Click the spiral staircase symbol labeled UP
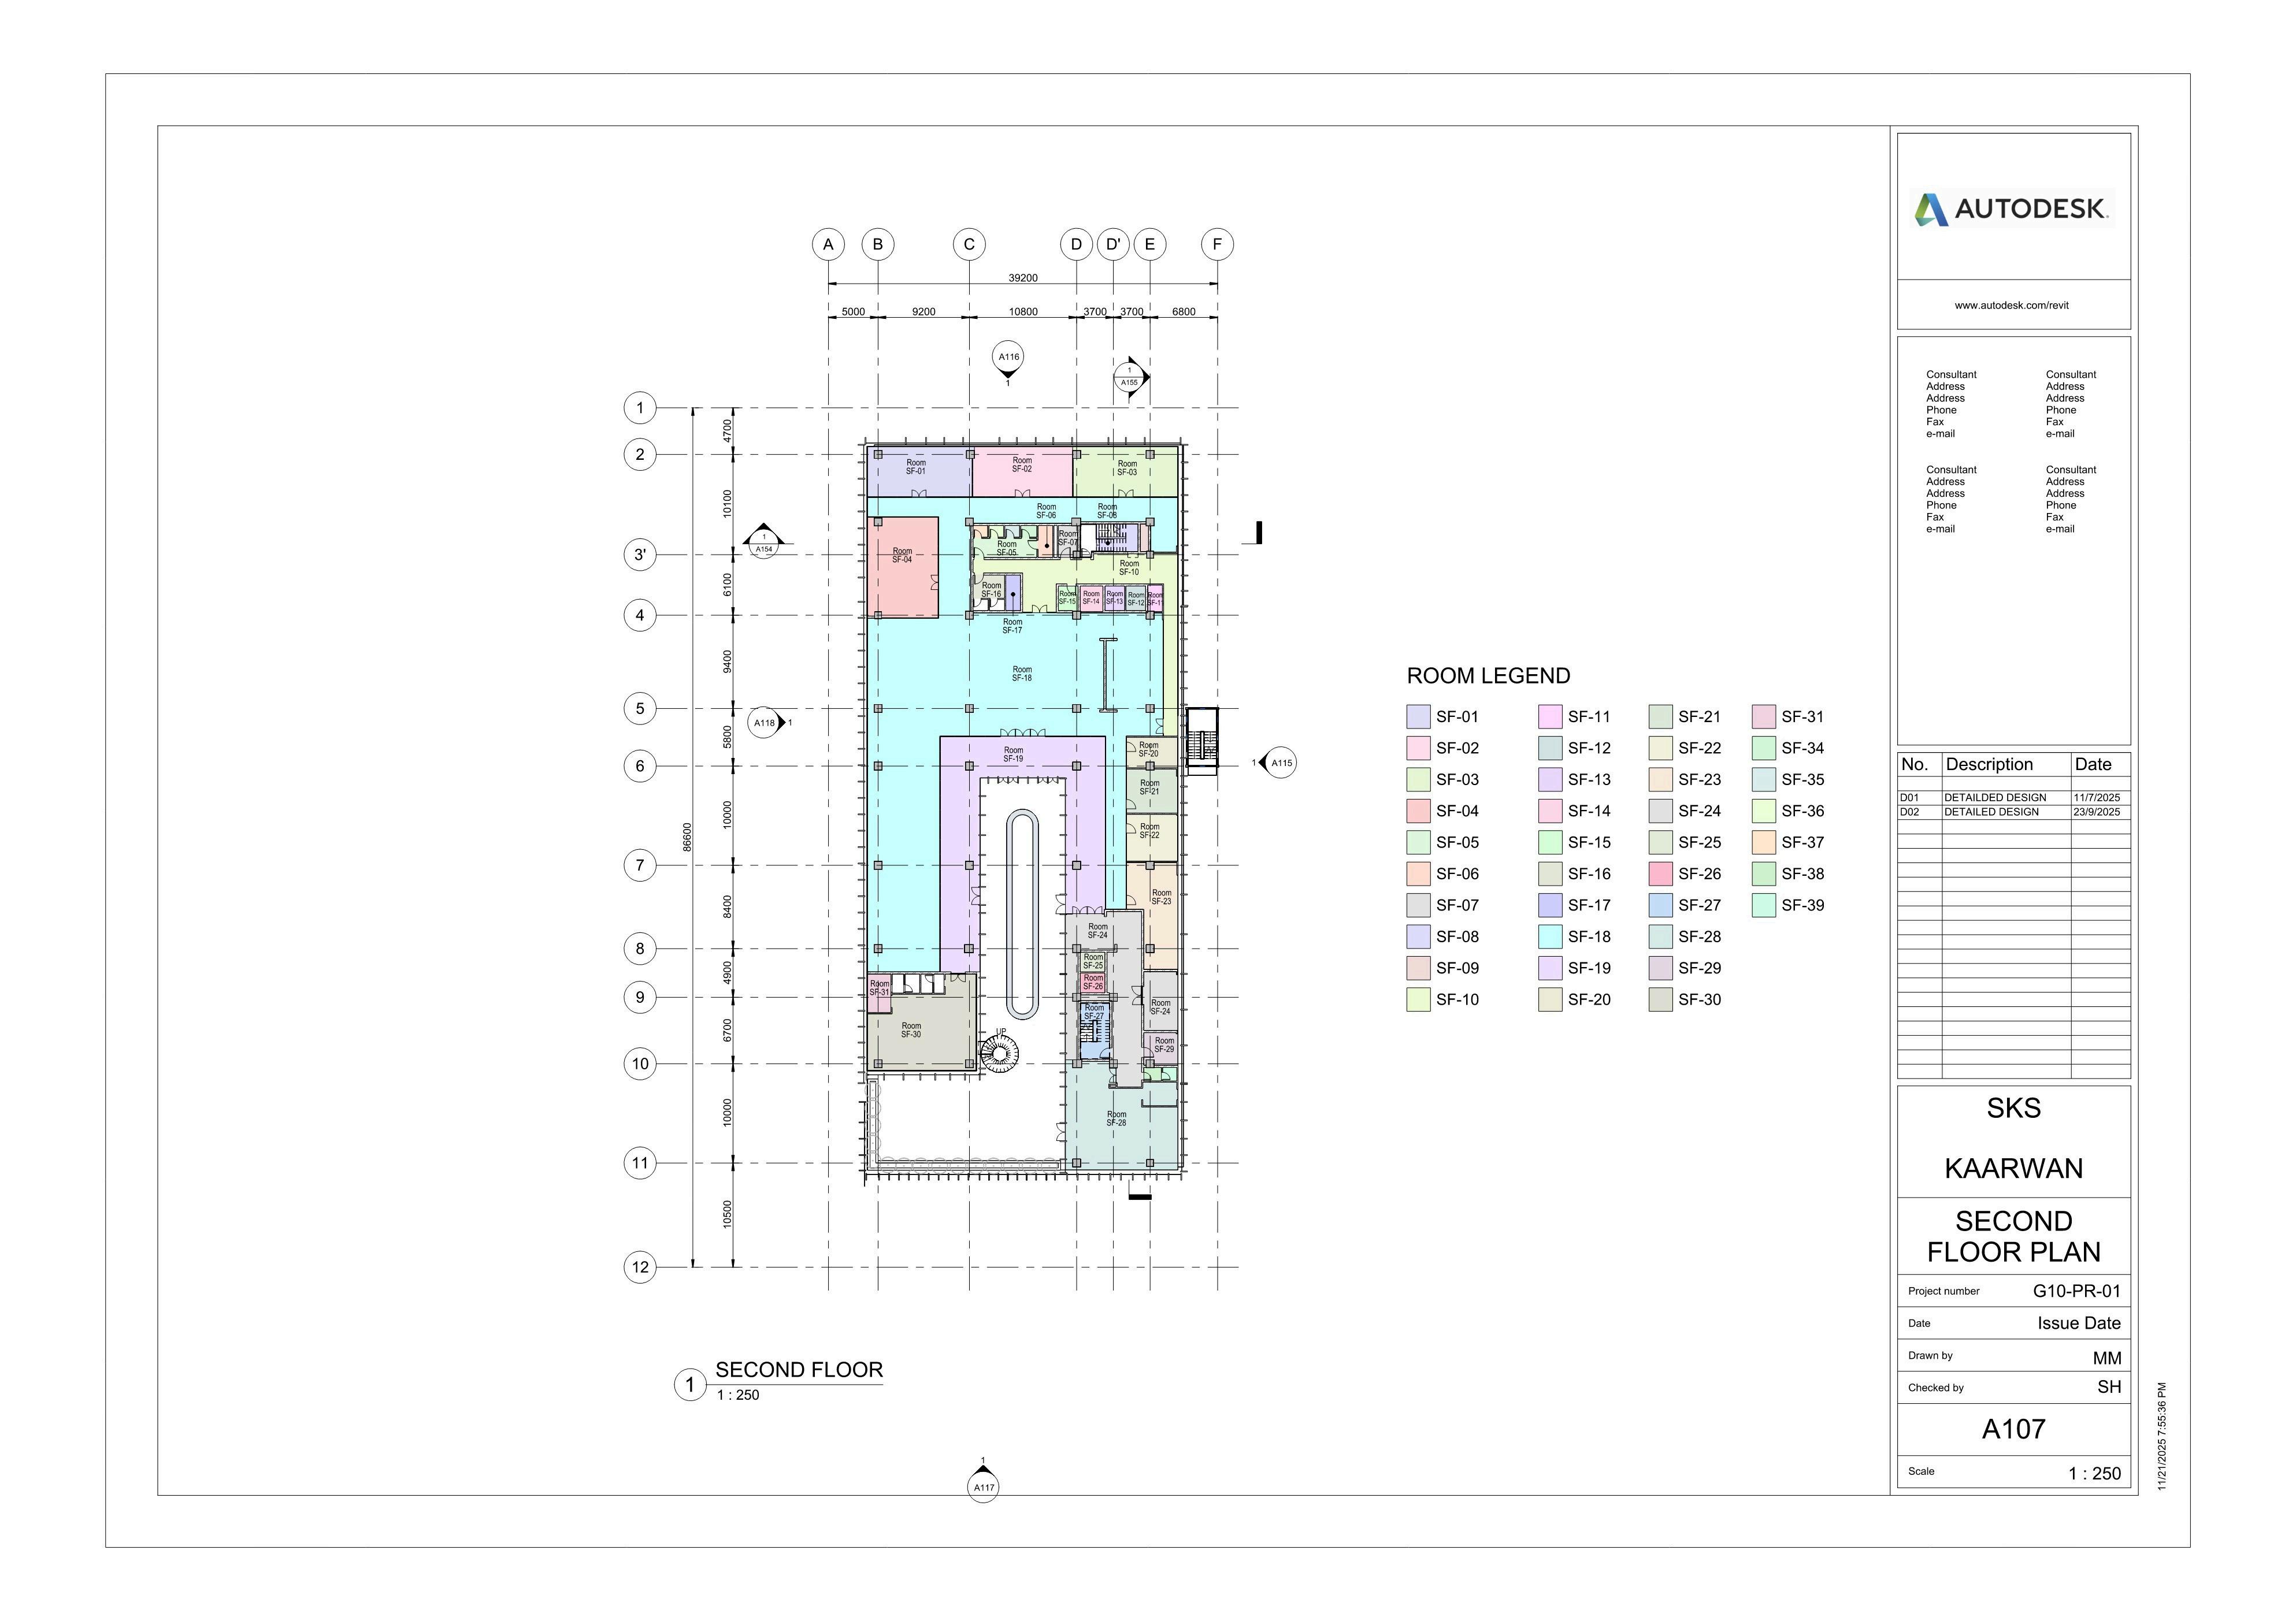 999,1053
